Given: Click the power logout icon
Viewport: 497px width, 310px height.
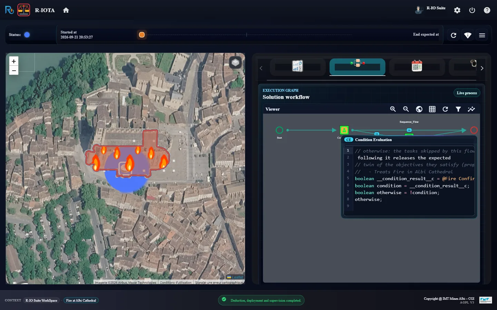Looking at the screenshot, I should coord(472,10).
